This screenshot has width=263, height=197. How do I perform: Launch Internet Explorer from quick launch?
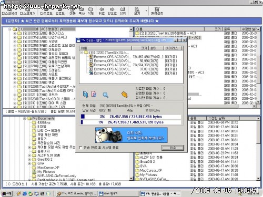coord(25,193)
